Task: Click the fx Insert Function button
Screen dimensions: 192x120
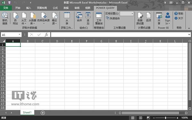Action: click(x=46, y=35)
